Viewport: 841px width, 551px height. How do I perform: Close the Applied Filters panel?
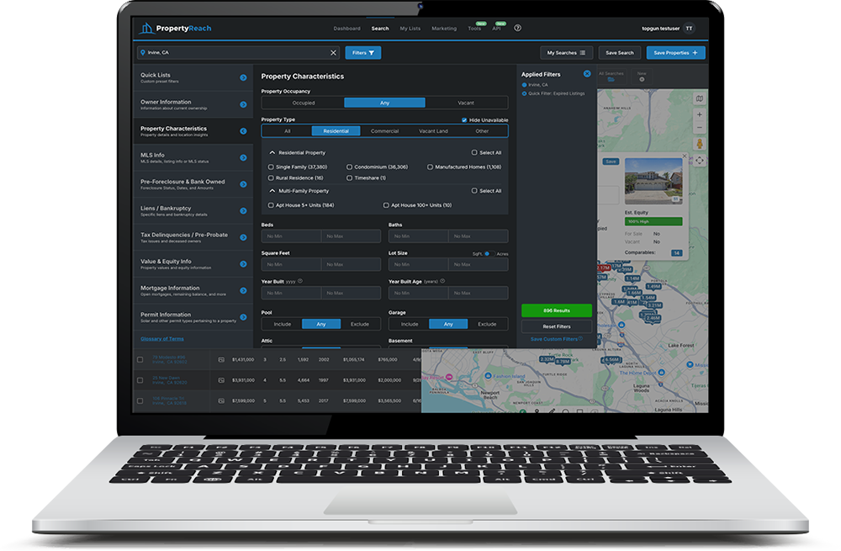(587, 74)
